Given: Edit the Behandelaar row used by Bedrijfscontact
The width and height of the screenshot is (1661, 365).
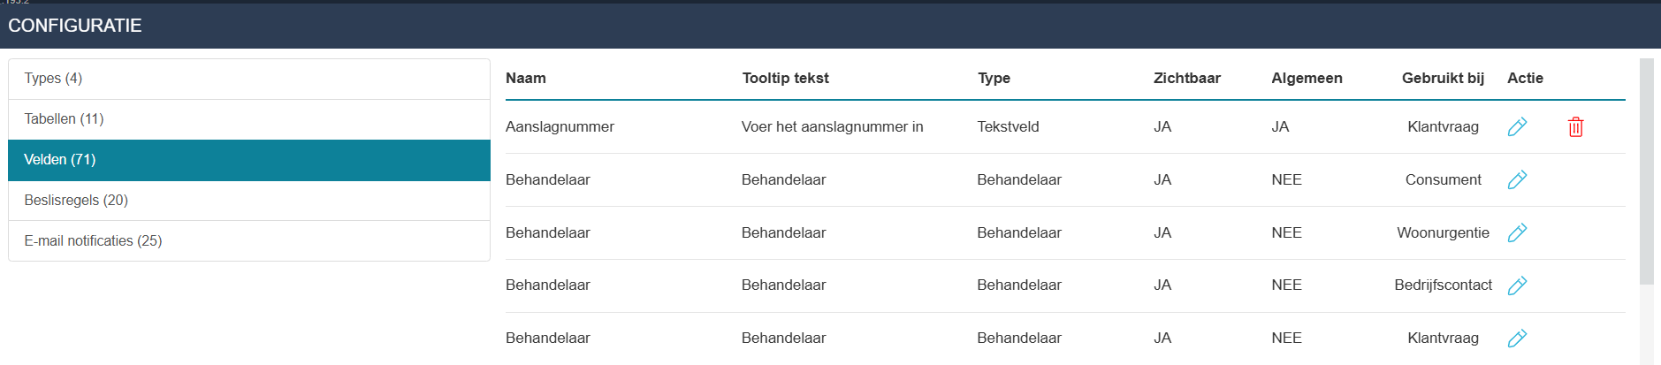Looking at the screenshot, I should click(1517, 285).
